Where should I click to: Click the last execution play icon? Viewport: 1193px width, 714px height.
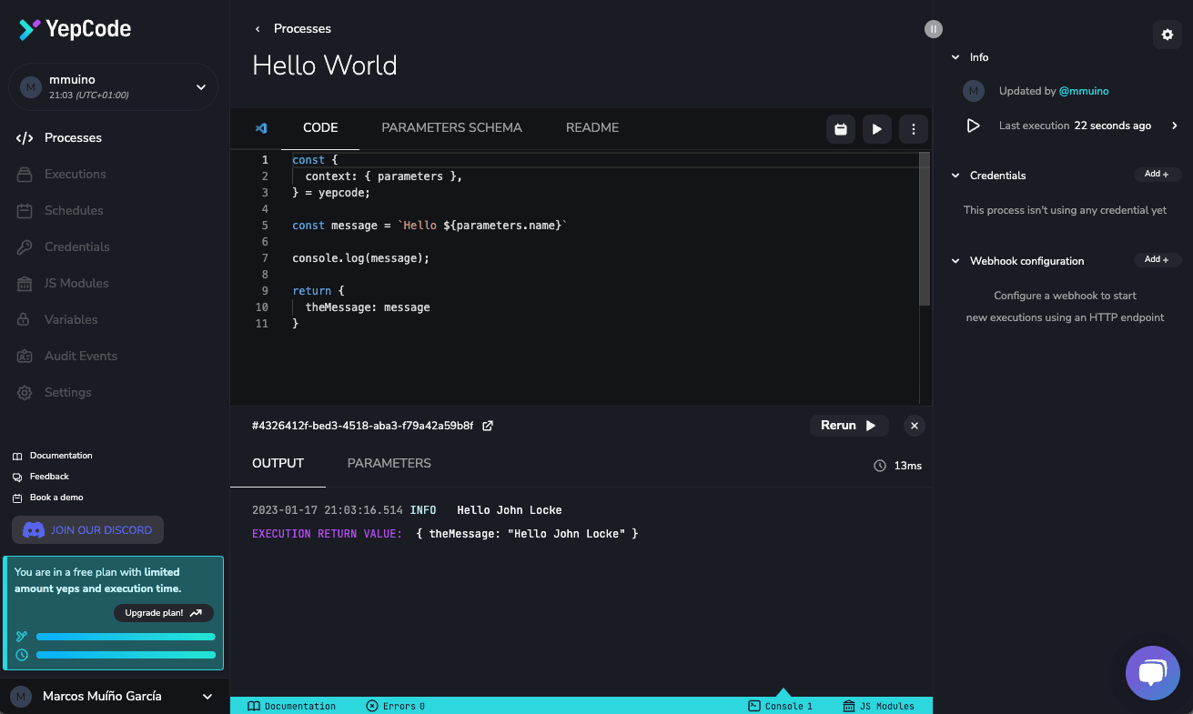(974, 126)
